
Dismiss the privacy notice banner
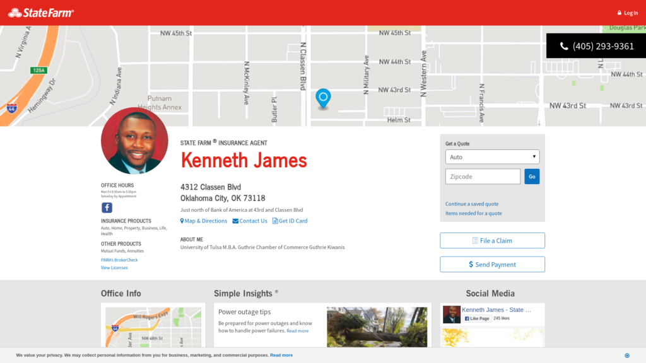[x=626, y=355]
